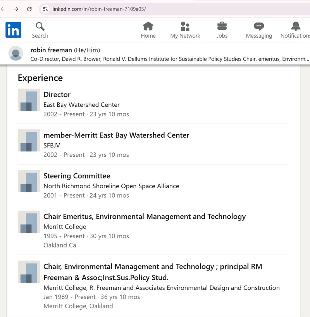Open site information icon in address bar
Viewport: 310px width, 317px height.
45,9
